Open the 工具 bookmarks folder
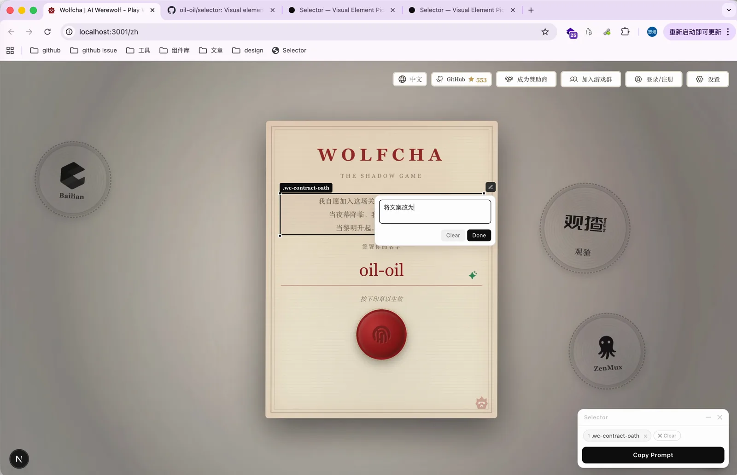This screenshot has width=737, height=475. pos(138,50)
